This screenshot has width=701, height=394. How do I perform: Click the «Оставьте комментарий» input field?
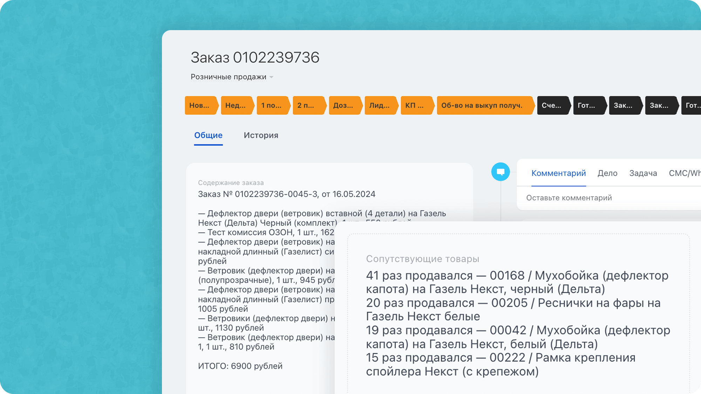[x=569, y=197]
